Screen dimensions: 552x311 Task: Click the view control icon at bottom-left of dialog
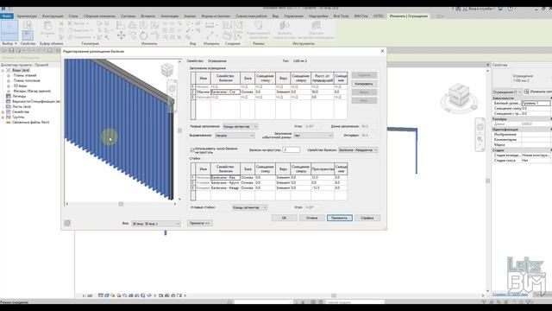click(67, 223)
